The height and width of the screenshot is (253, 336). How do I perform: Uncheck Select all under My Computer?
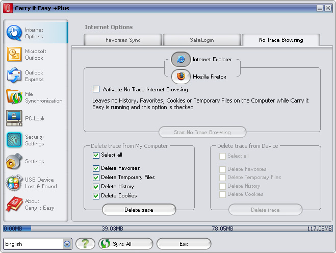tap(96, 155)
